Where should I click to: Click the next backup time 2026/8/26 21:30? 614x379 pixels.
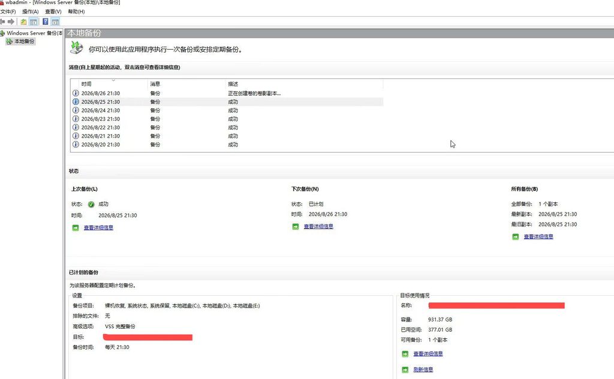click(328, 214)
